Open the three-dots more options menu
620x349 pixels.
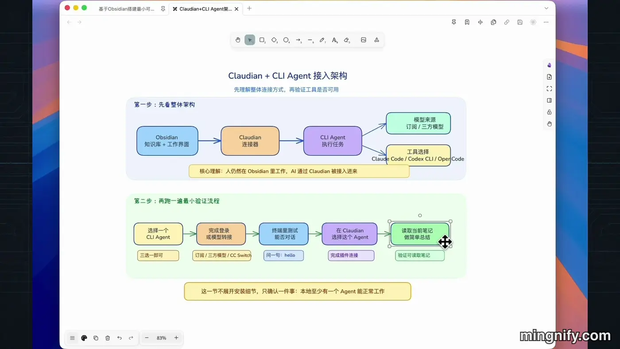(546, 22)
